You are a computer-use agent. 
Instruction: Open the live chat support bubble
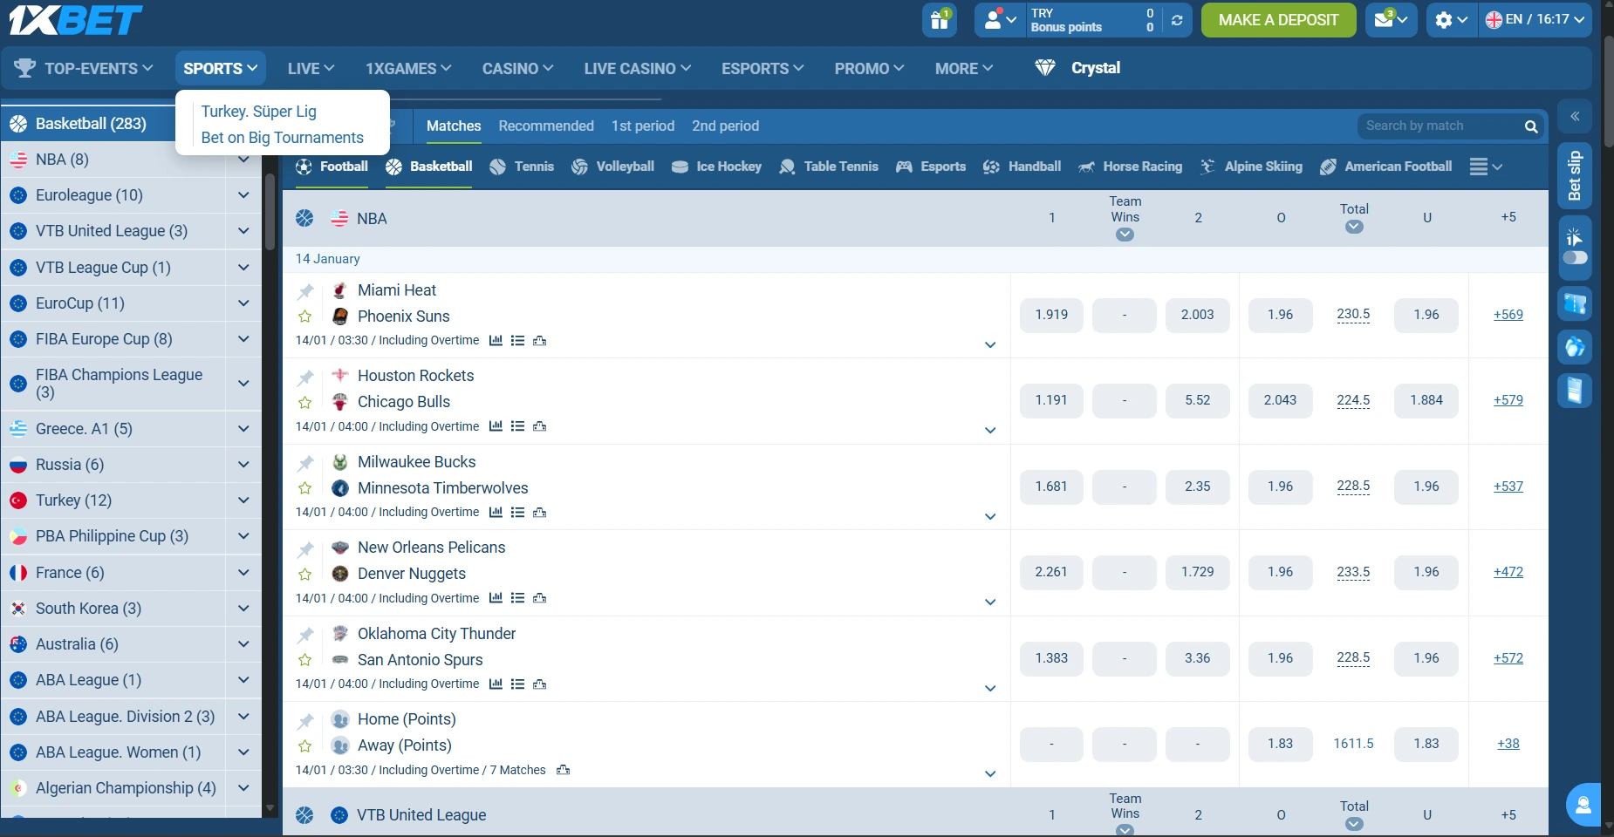pos(1583,804)
